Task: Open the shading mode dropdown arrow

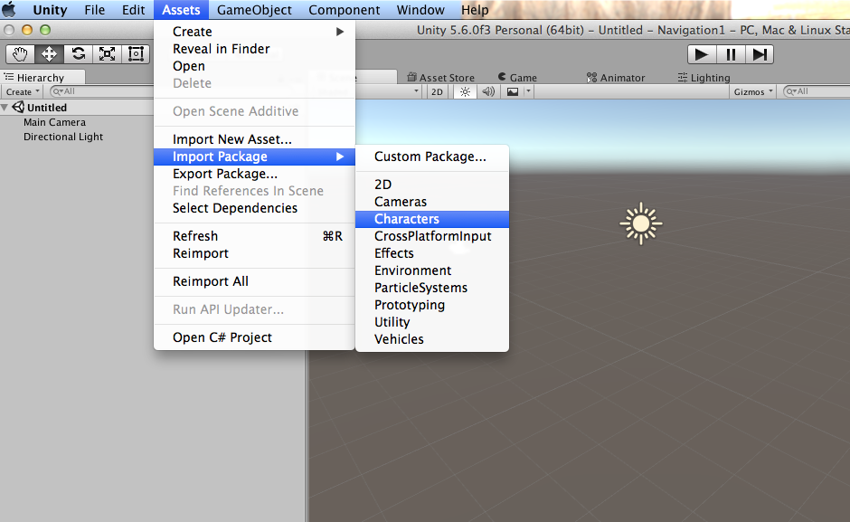Action: [416, 91]
